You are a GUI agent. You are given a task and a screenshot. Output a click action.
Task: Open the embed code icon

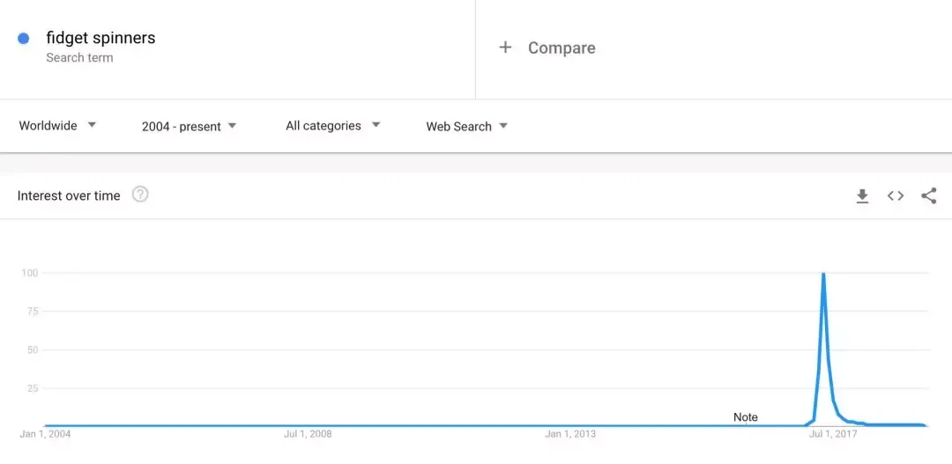tap(896, 196)
